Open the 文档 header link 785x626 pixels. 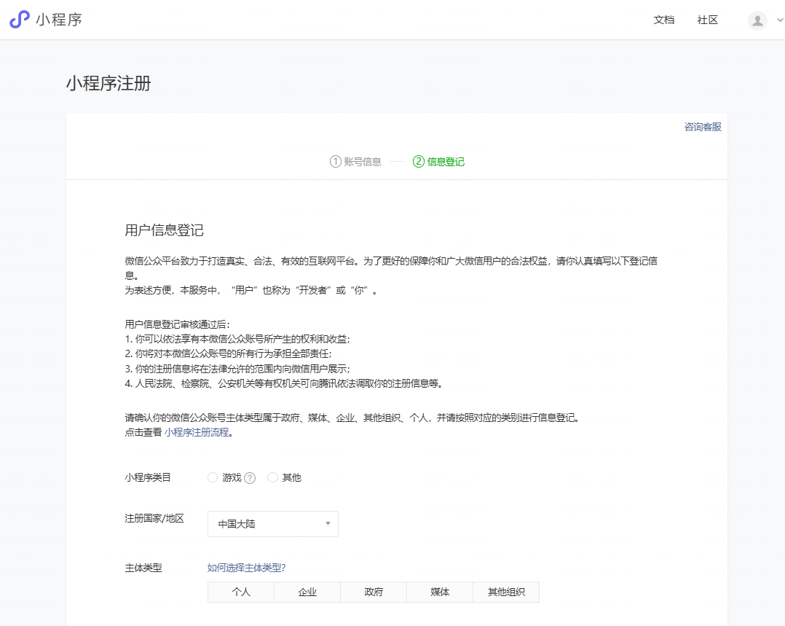tap(664, 20)
